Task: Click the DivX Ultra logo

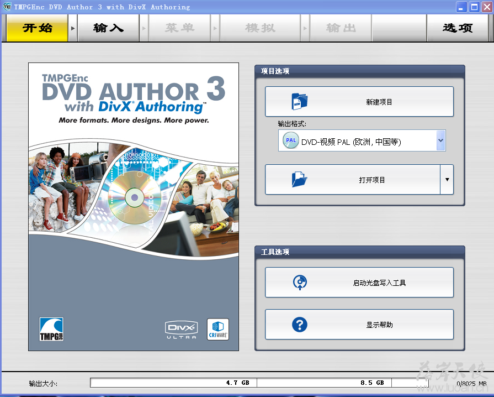Action: (182, 330)
